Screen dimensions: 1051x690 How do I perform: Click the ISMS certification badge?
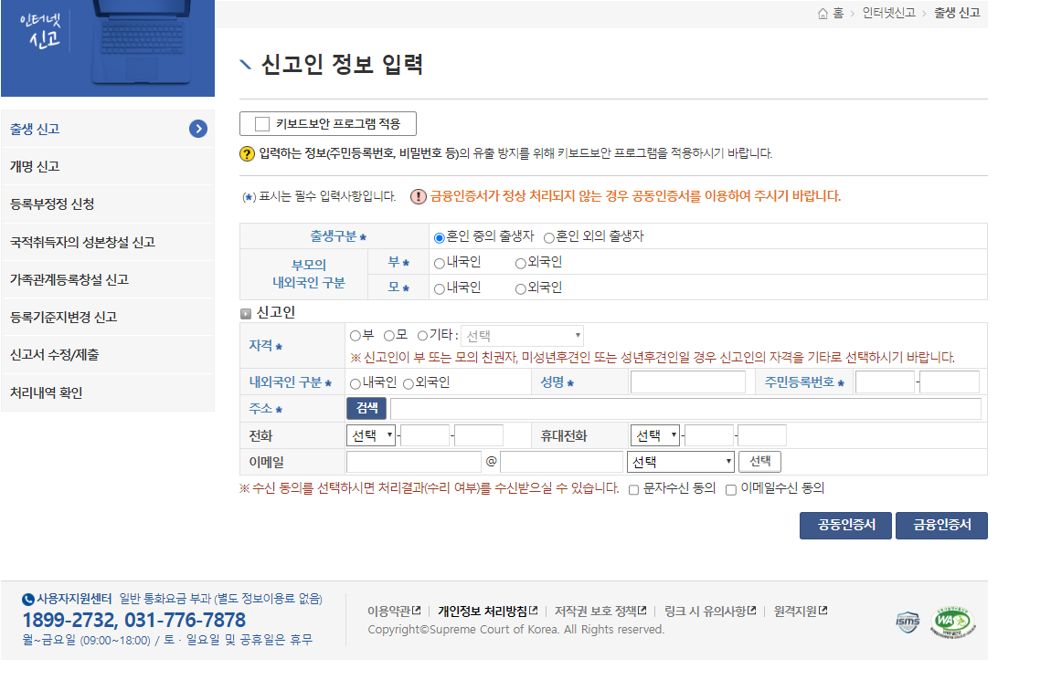[906, 621]
